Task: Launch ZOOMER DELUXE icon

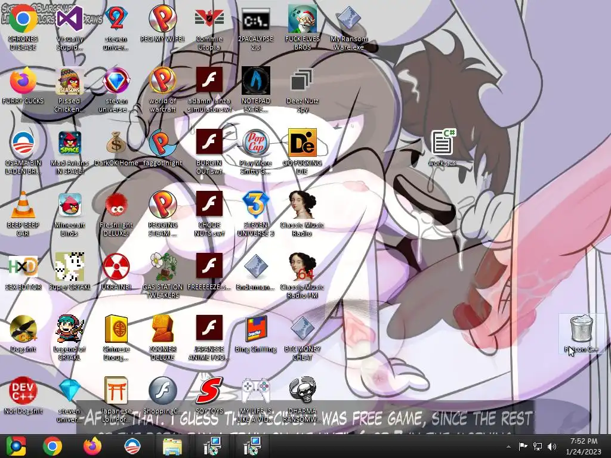Action: click(162, 338)
